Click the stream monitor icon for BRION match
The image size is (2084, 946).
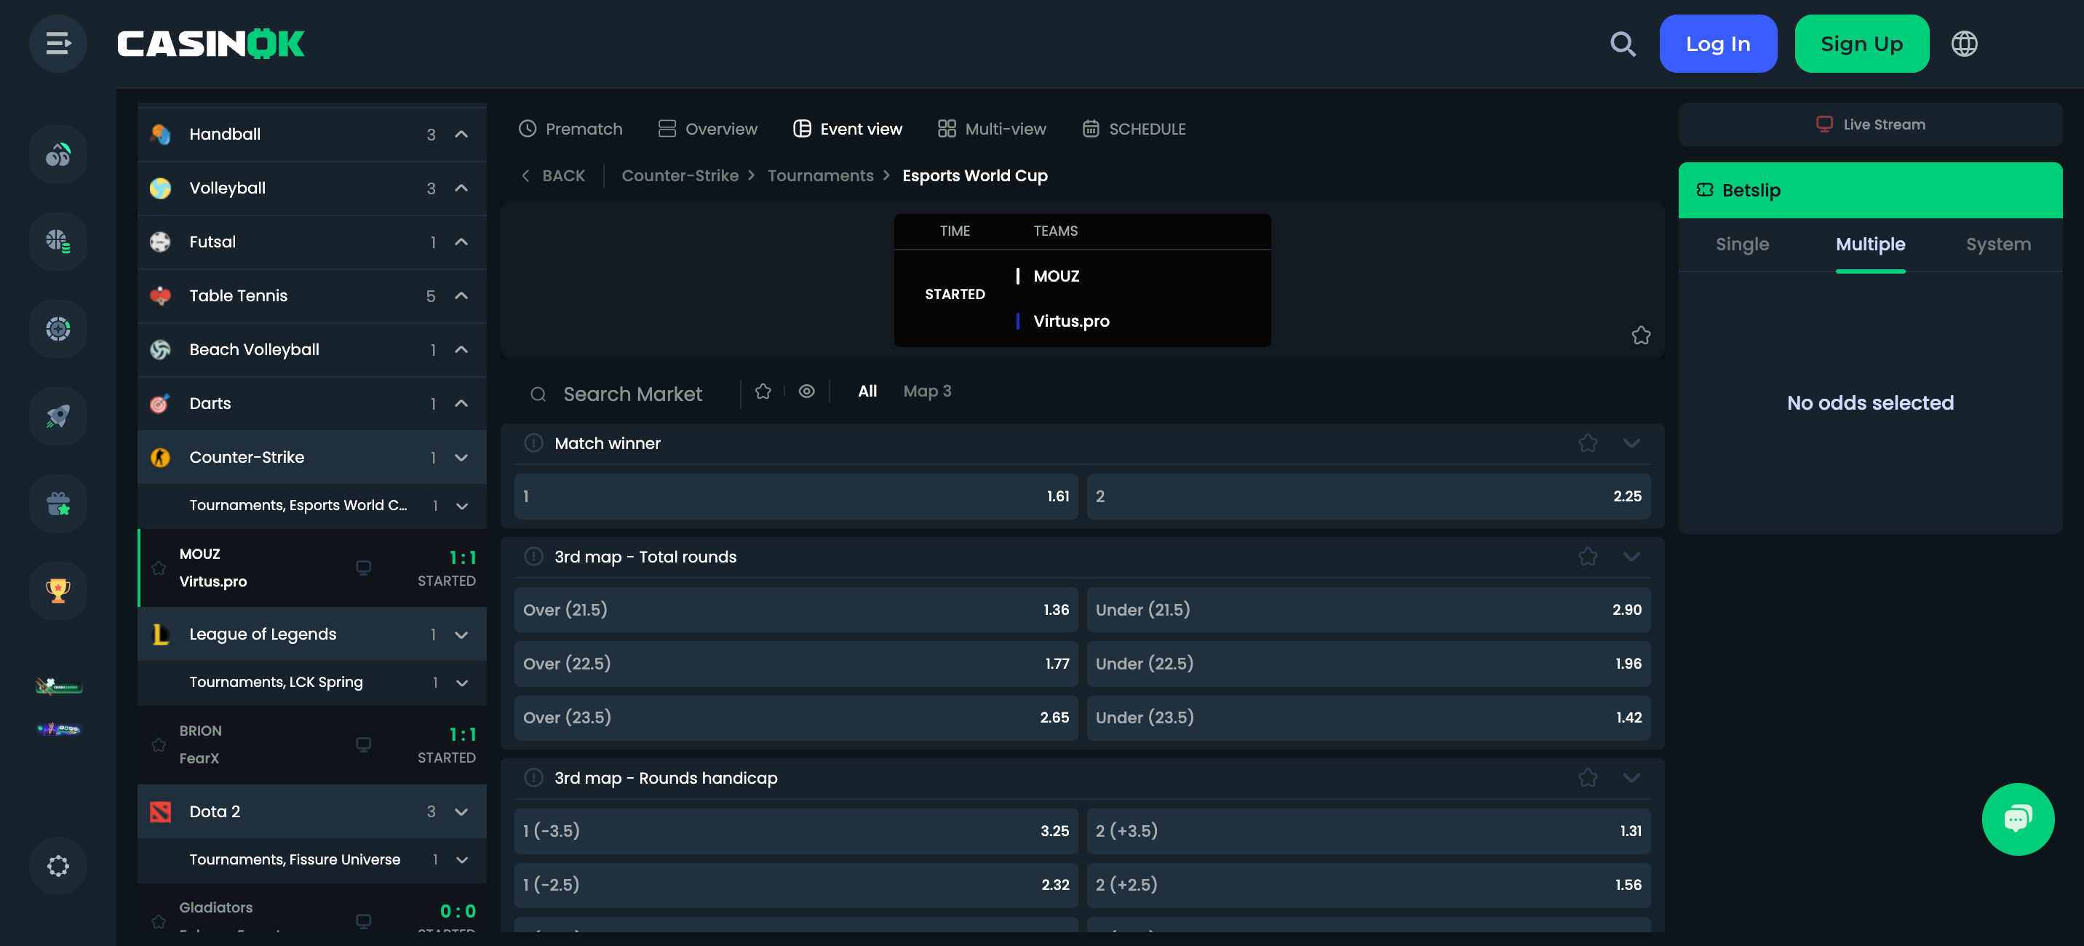(x=363, y=744)
